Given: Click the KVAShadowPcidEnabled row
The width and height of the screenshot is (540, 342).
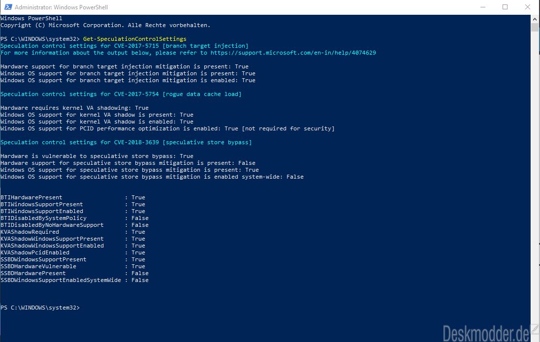Looking at the screenshot, I should click(73, 252).
